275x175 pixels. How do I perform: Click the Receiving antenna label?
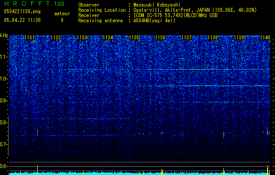[101, 21]
